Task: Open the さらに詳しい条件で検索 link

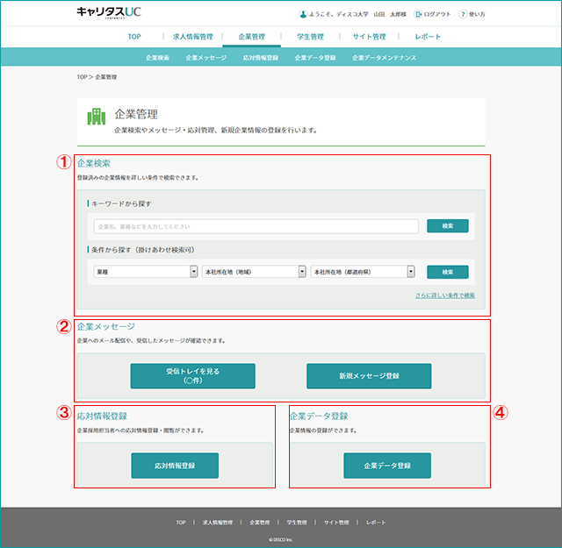Action: (445, 295)
